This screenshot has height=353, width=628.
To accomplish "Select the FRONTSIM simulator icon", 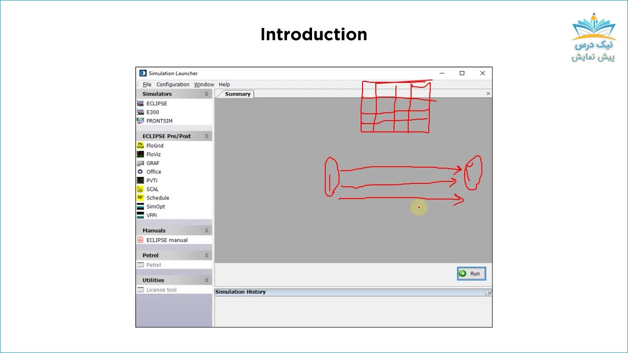I will pyautogui.click(x=140, y=121).
